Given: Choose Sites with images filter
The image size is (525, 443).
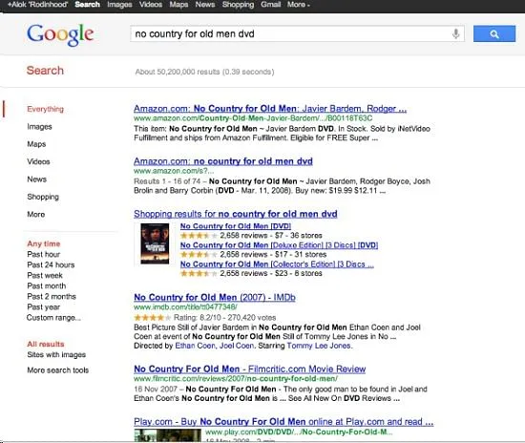Looking at the screenshot, I should [x=56, y=354].
